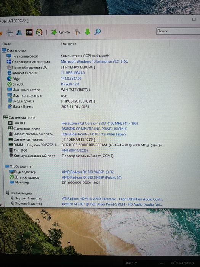
Task: Open the DirectX 12.0 link
Action: point(70,84)
